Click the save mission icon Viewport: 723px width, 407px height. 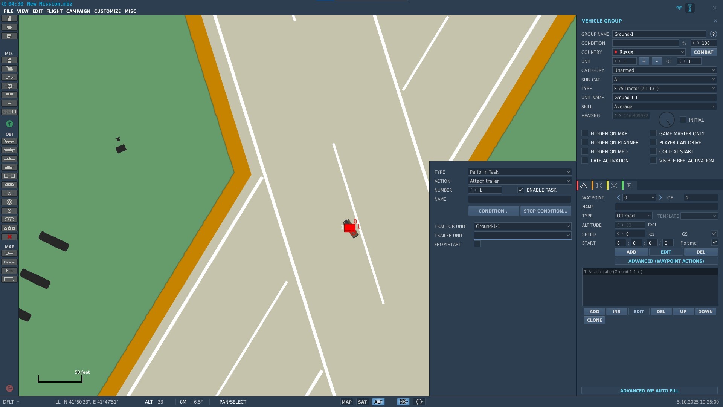point(9,36)
